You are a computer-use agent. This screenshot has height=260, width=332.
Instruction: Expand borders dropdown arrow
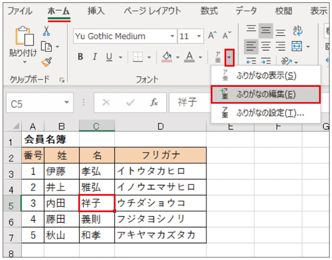pos(149,57)
